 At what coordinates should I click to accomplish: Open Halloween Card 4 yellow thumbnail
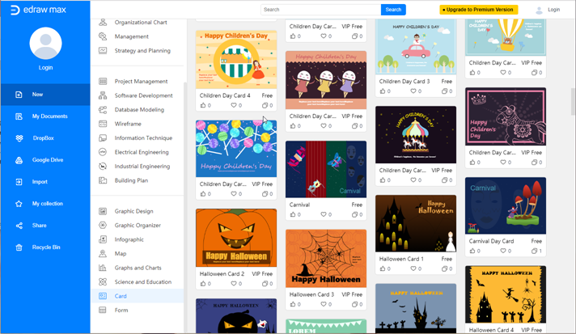[x=506, y=294]
